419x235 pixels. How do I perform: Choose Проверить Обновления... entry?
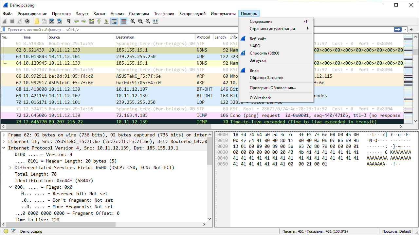click(x=276, y=88)
